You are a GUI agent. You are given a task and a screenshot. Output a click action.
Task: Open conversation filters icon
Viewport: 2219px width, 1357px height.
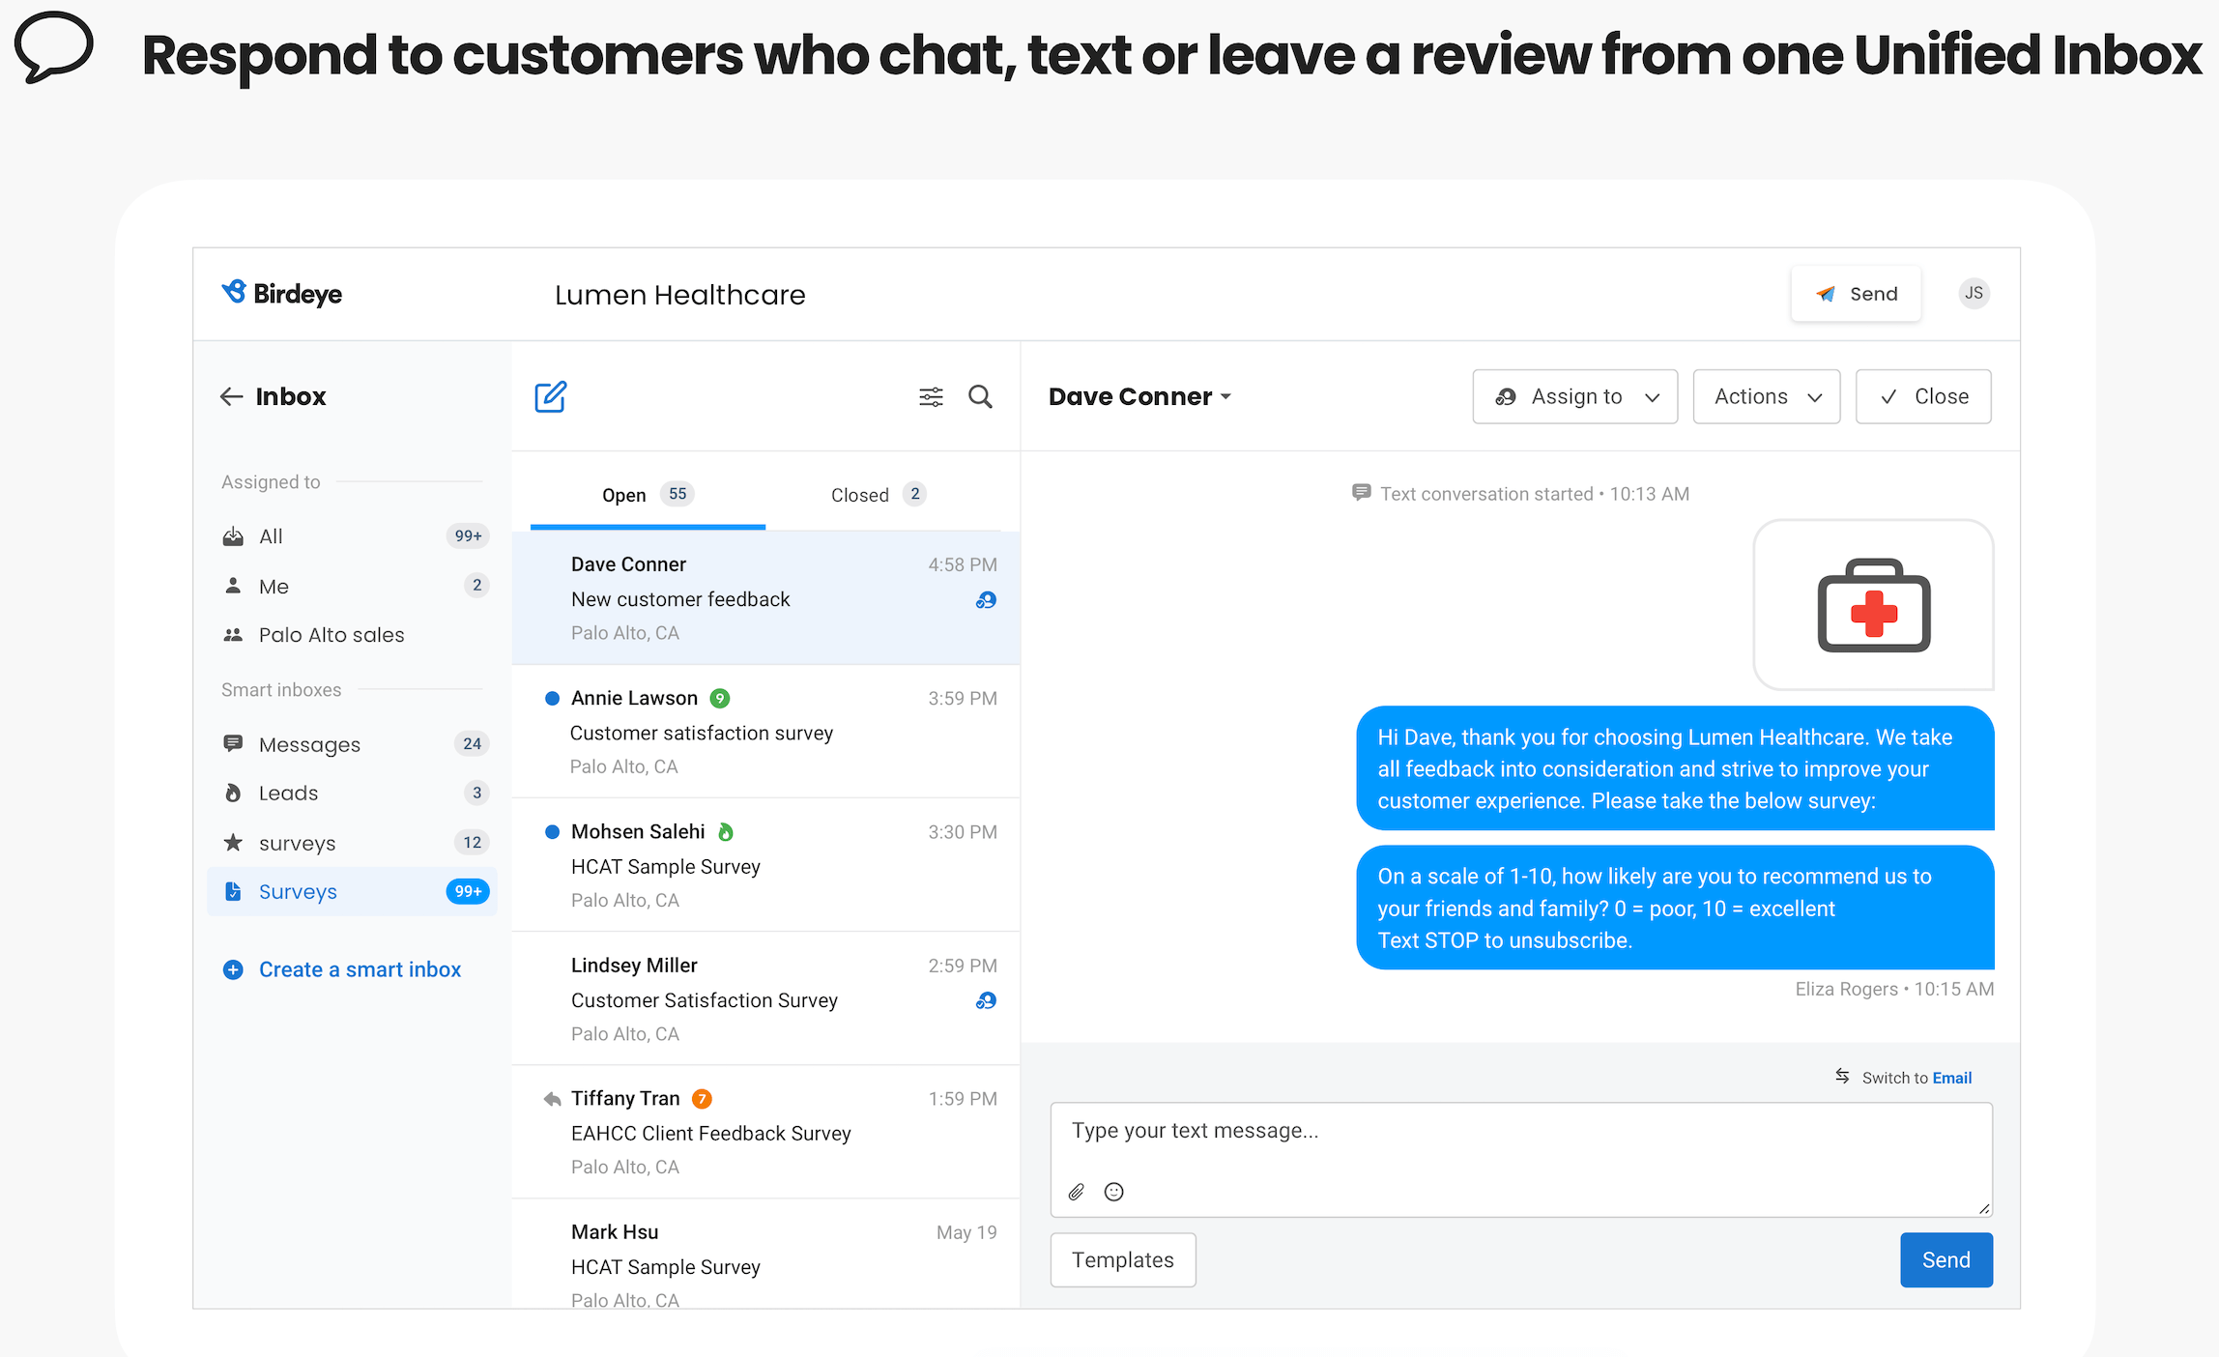931,396
